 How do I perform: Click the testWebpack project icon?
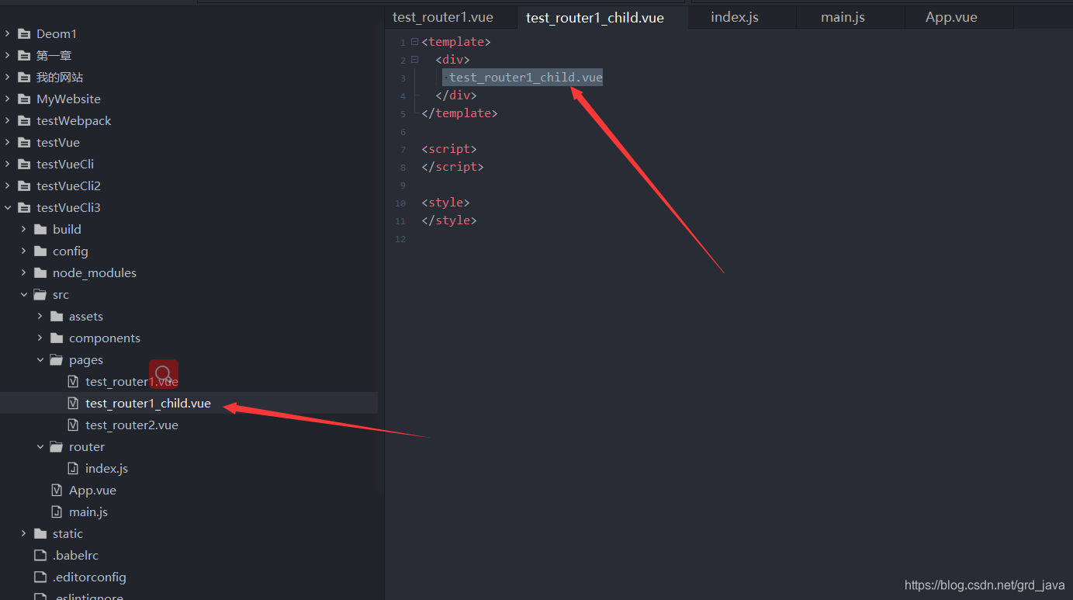pos(24,120)
